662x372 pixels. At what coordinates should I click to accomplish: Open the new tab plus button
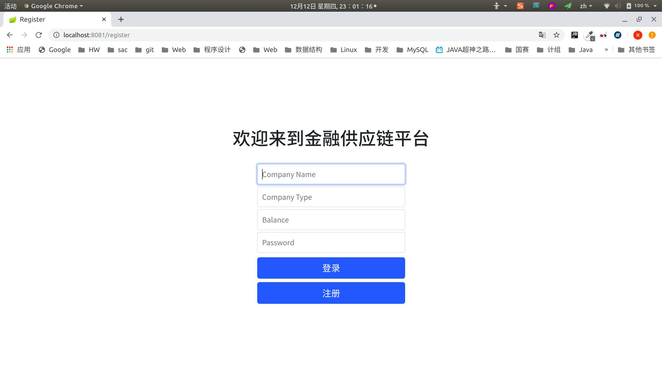pos(121,19)
